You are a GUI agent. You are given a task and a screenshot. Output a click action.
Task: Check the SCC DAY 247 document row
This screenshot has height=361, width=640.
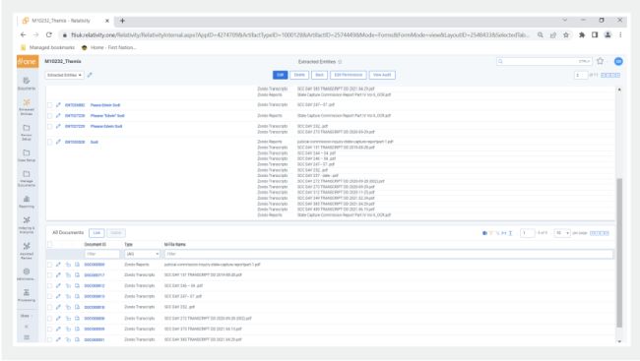tap(50, 296)
